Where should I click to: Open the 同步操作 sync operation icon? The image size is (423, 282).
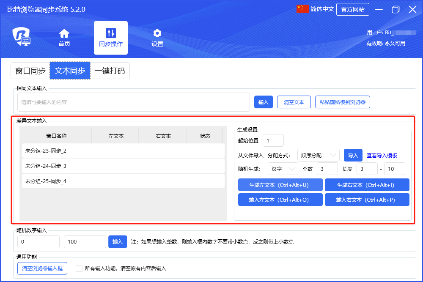point(110,33)
